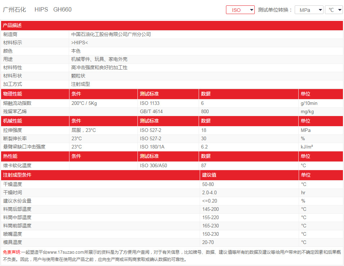
Task: Click the 热性能 section header
Action: click(x=10, y=156)
